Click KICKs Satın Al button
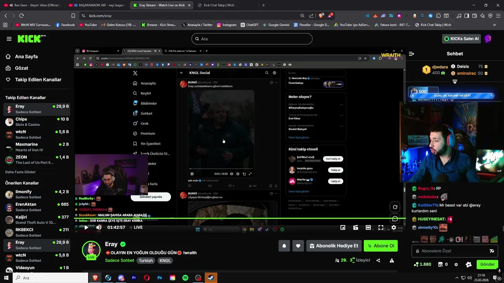Image resolution: width=504 pixels, height=283 pixels. click(461, 39)
